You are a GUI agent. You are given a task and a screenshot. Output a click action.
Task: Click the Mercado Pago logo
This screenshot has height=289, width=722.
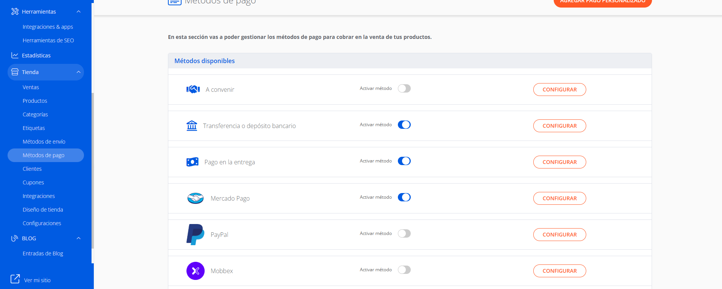point(196,198)
